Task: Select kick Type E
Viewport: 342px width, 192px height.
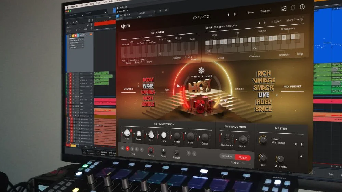Action: (142, 150)
